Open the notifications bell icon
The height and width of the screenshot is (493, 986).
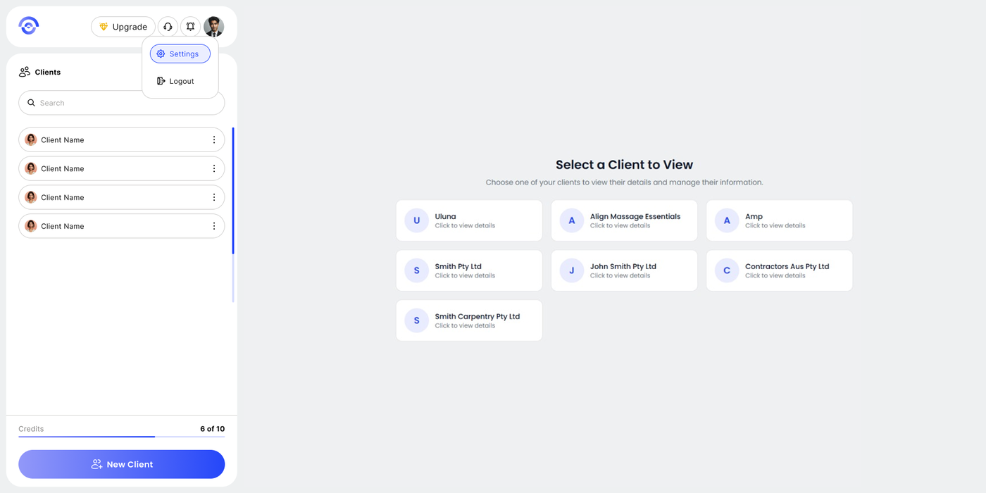pos(190,27)
